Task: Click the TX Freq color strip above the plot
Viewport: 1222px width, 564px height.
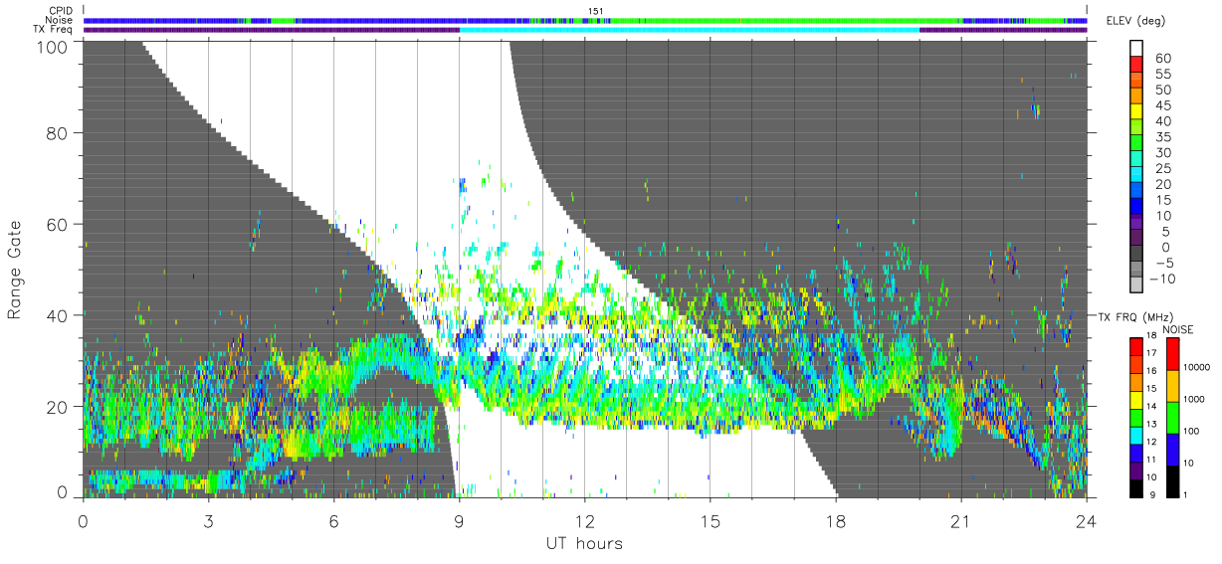Action: 585,30
